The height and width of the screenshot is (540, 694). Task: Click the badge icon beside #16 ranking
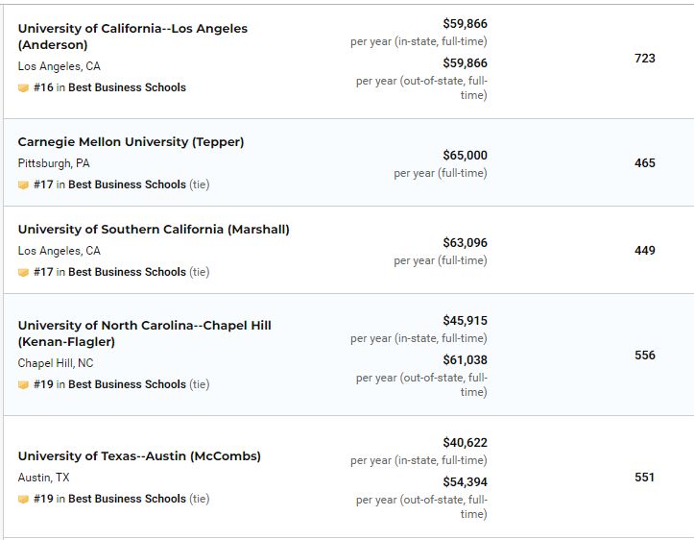tap(23, 87)
